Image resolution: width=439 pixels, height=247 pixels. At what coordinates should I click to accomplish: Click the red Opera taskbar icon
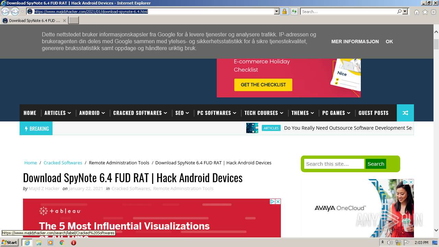[73, 243]
